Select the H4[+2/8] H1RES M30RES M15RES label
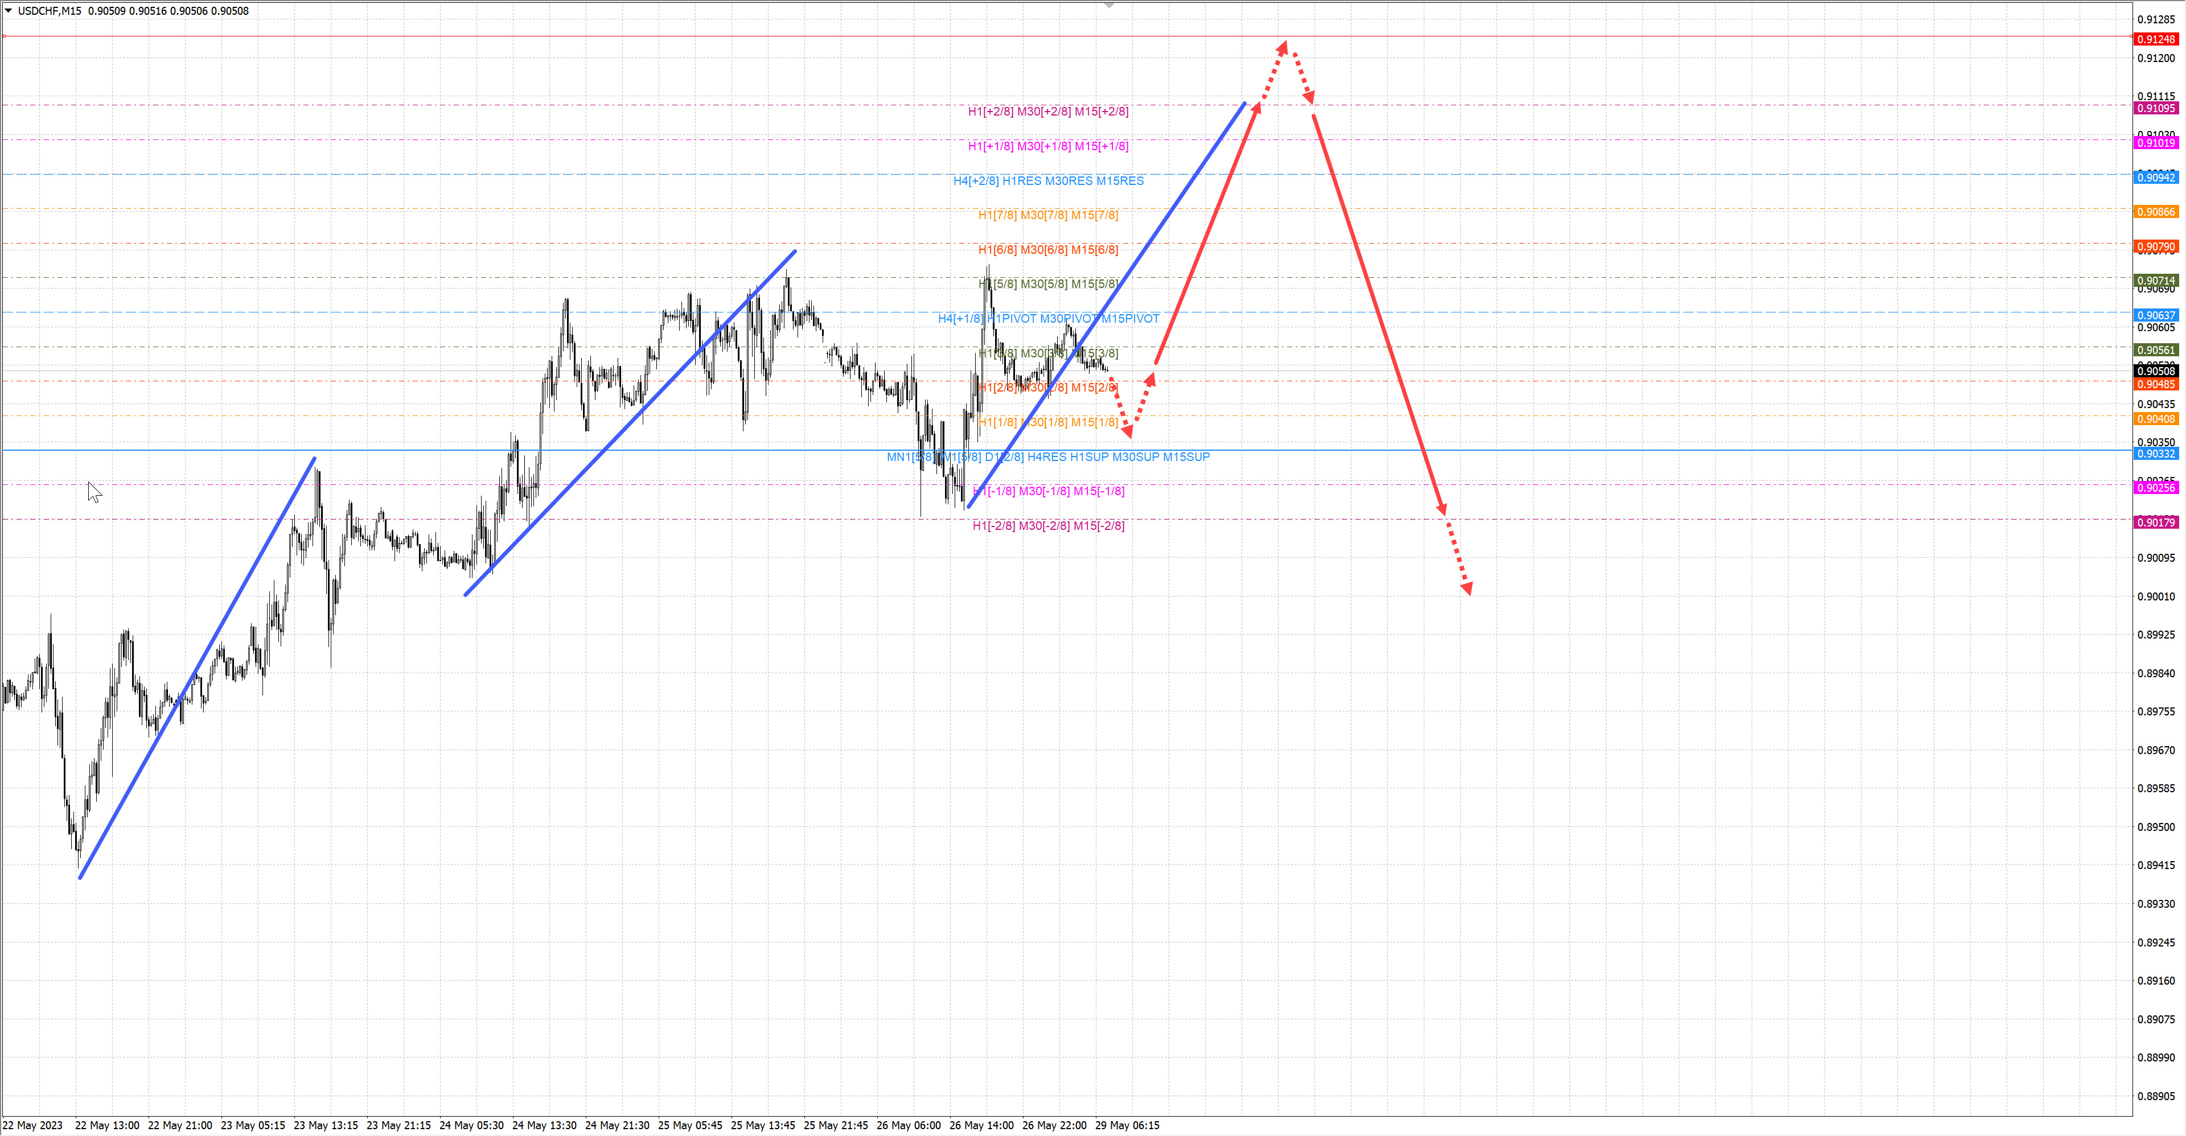 pyautogui.click(x=1048, y=181)
